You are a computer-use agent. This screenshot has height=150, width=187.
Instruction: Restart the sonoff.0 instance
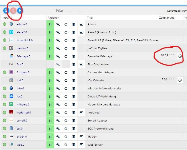coord(66,120)
